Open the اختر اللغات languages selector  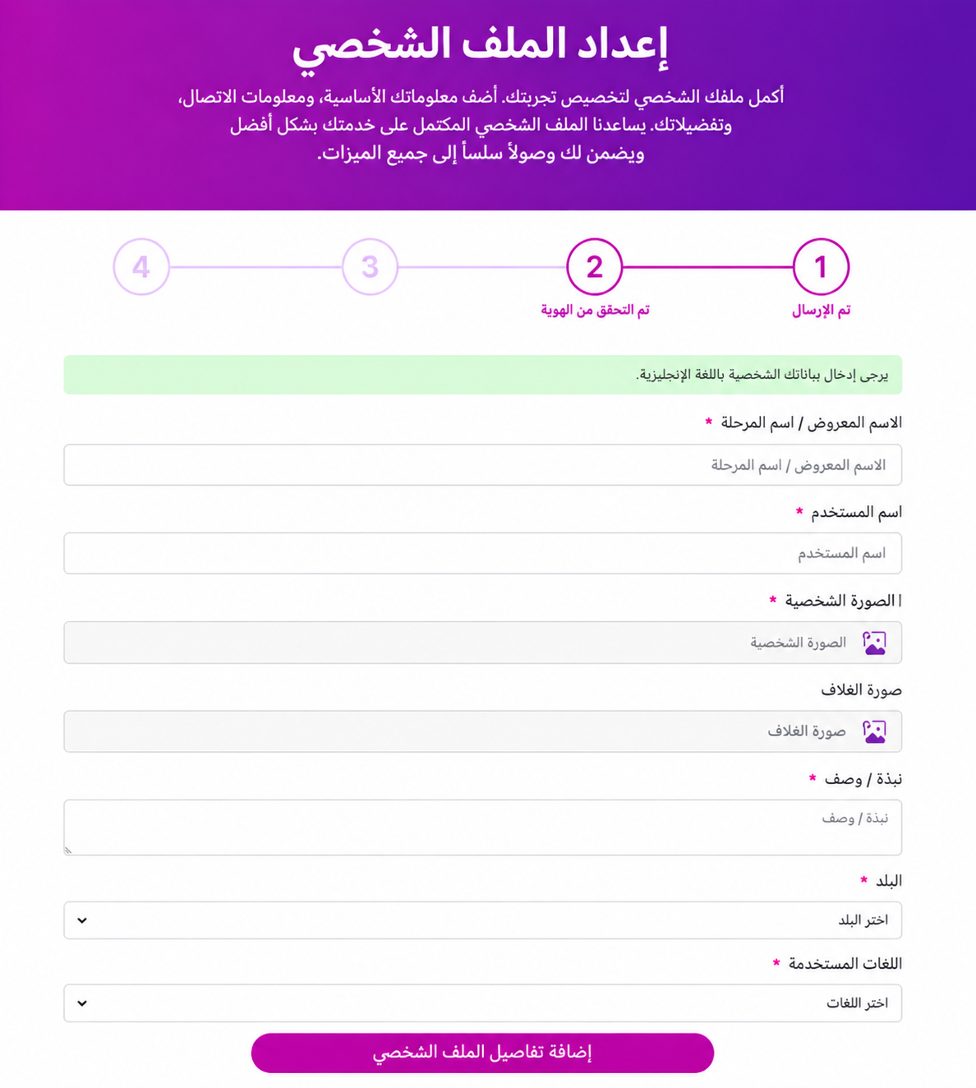[483, 1003]
